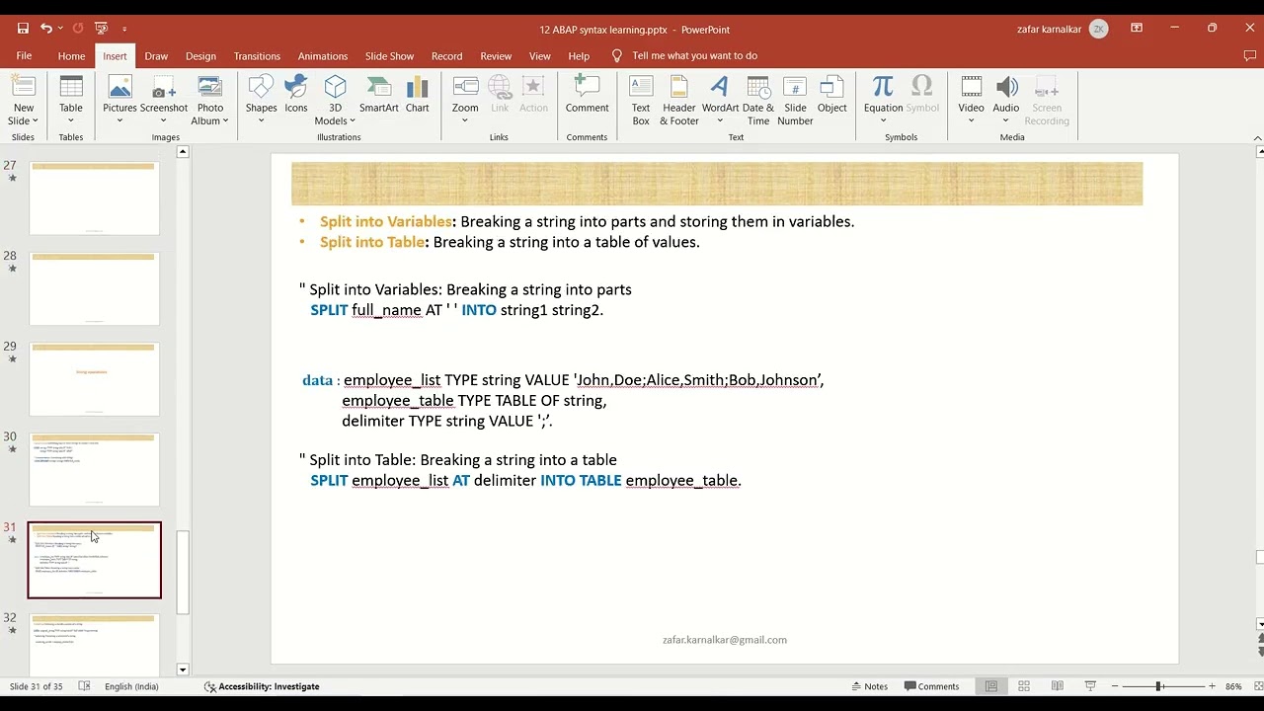Click the zafar karnalkar account name
The height and width of the screenshot is (711, 1264).
[x=1049, y=29]
